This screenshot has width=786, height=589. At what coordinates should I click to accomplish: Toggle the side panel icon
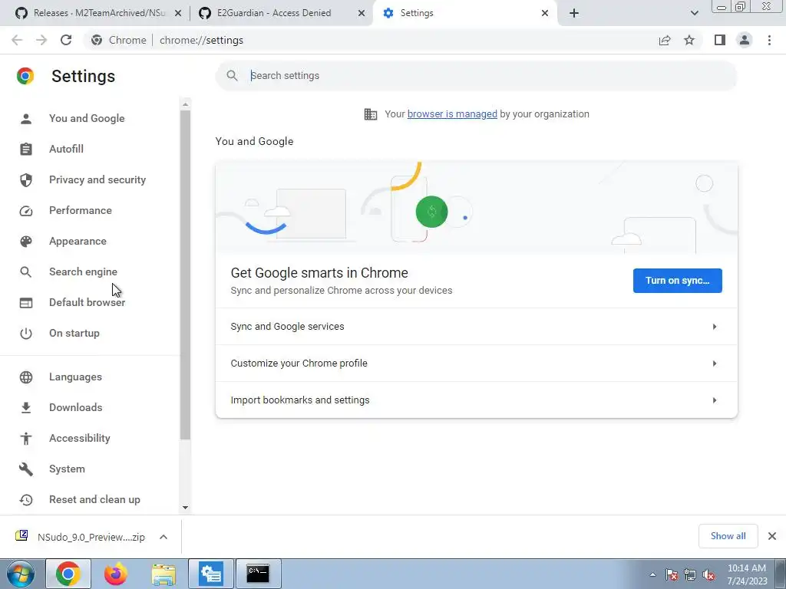click(x=720, y=40)
